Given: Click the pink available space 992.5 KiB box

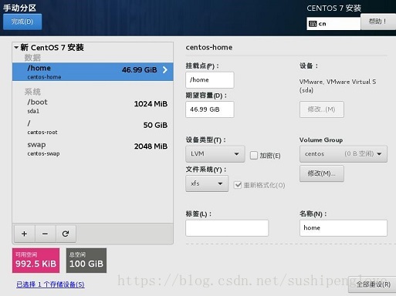Looking at the screenshot, I should (x=36, y=261).
